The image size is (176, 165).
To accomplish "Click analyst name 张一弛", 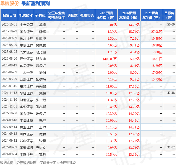I will 41,100.
